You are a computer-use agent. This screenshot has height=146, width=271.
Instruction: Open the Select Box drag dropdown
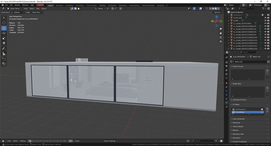tap(37, 12)
